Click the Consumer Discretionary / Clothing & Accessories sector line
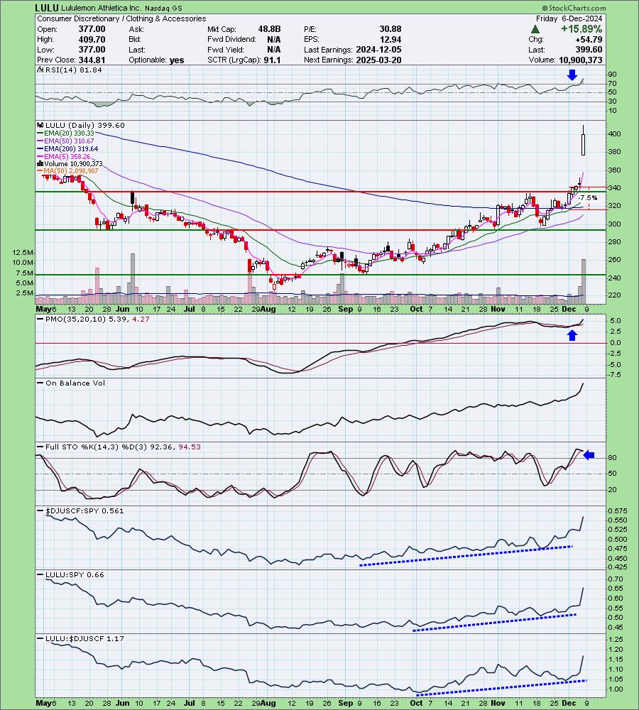The width and height of the screenshot is (639, 710). [121, 18]
